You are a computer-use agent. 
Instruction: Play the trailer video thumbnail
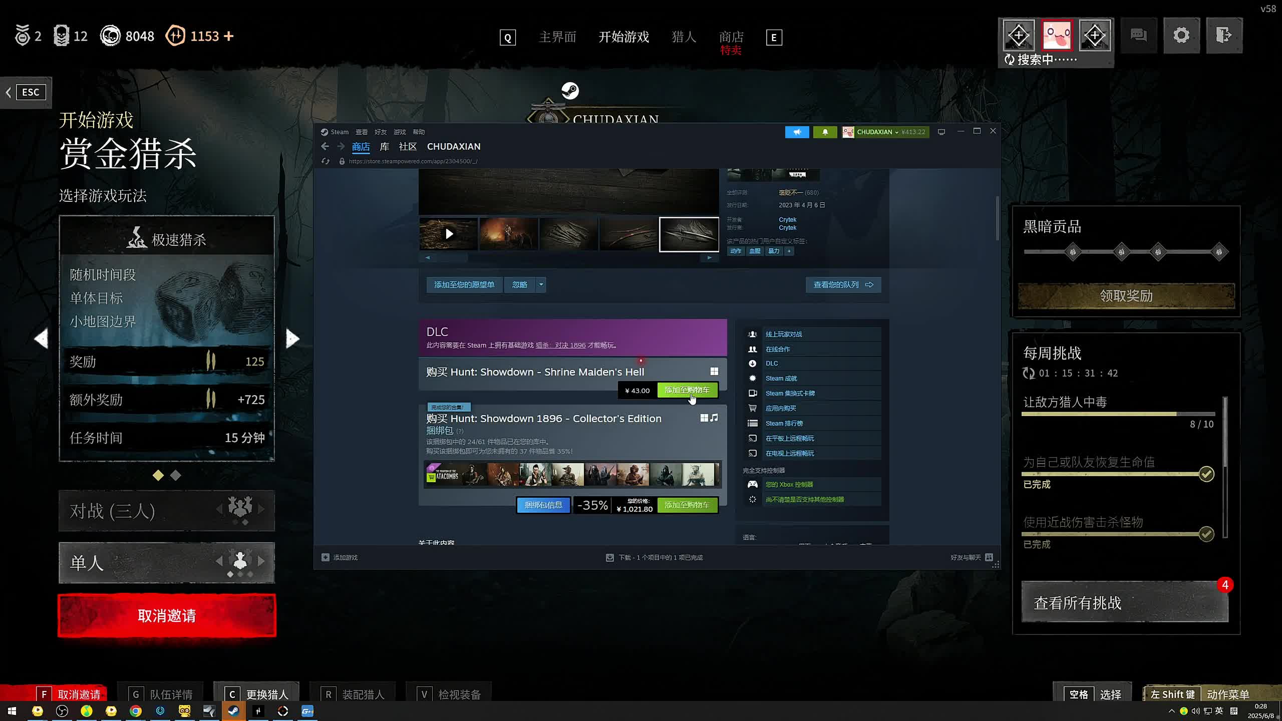click(x=448, y=234)
